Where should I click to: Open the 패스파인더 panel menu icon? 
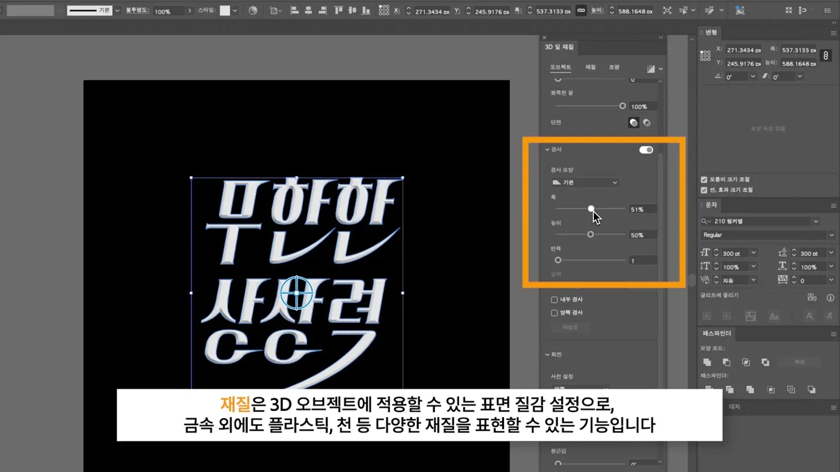pyautogui.click(x=833, y=334)
